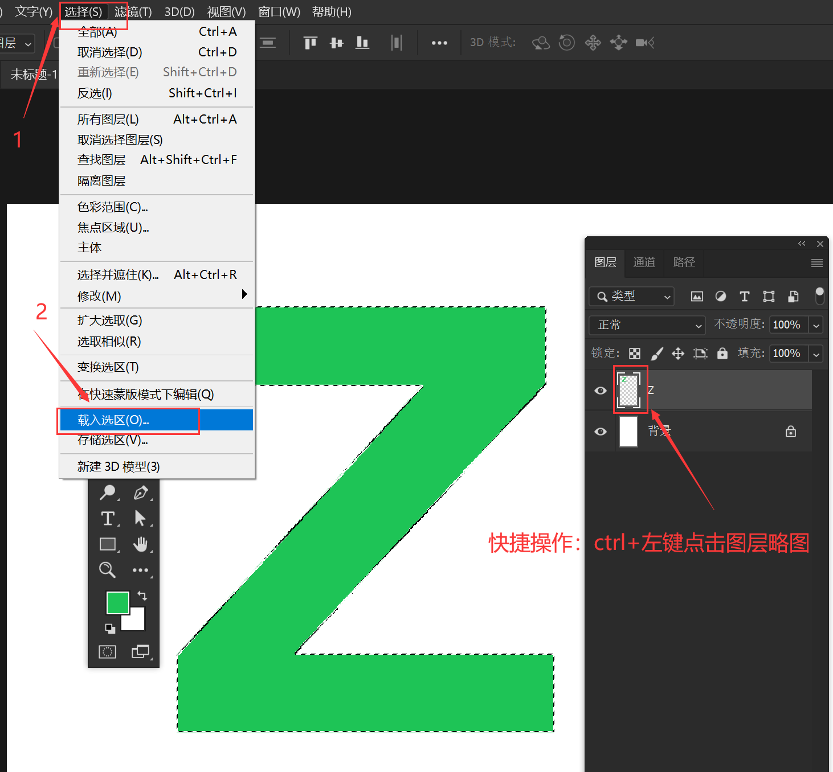This screenshot has height=772, width=833.
Task: Switch to the 路径 tab
Action: pos(684,262)
